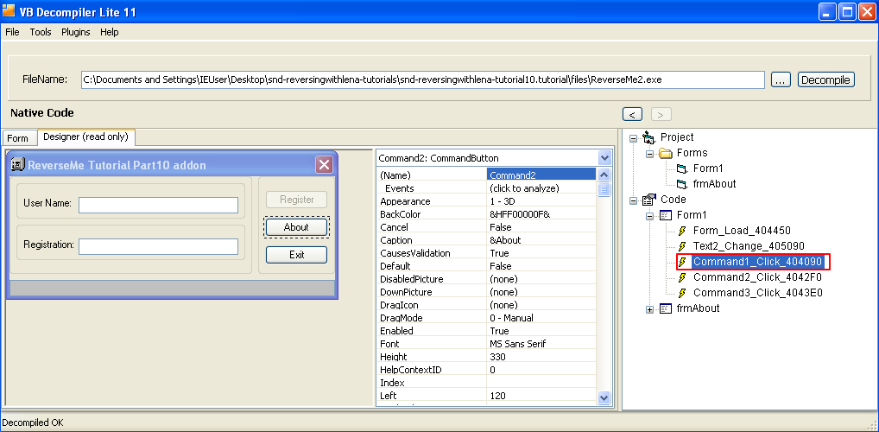Click the forward navigation > button

[x=661, y=114]
